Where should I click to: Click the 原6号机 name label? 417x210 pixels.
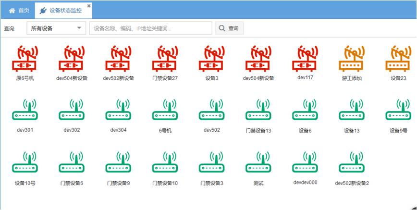tap(25, 78)
